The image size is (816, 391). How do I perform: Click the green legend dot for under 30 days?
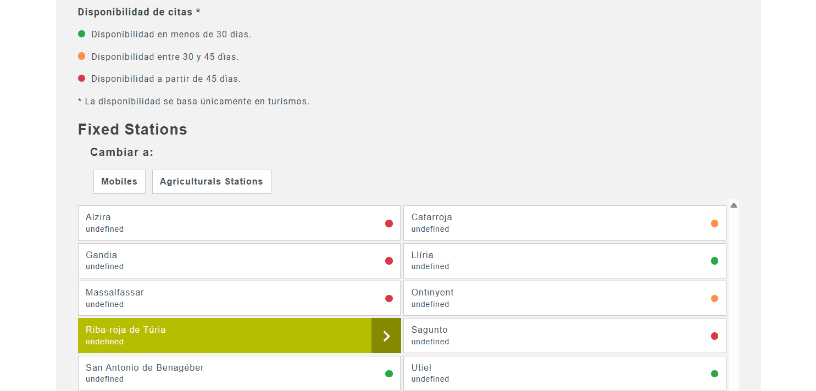(82, 34)
